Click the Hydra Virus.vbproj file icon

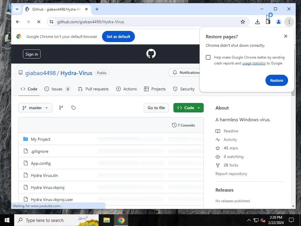(x=26, y=187)
